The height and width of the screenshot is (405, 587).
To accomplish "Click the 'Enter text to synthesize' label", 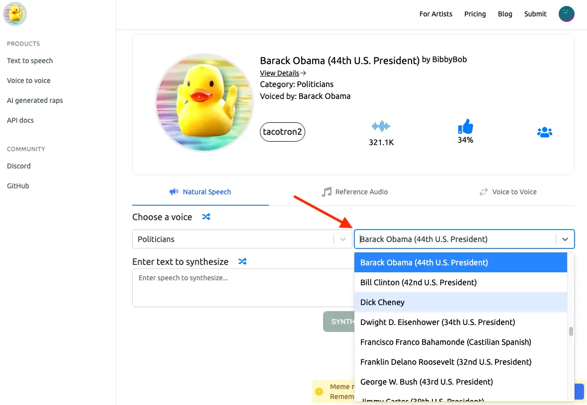I will pyautogui.click(x=180, y=262).
